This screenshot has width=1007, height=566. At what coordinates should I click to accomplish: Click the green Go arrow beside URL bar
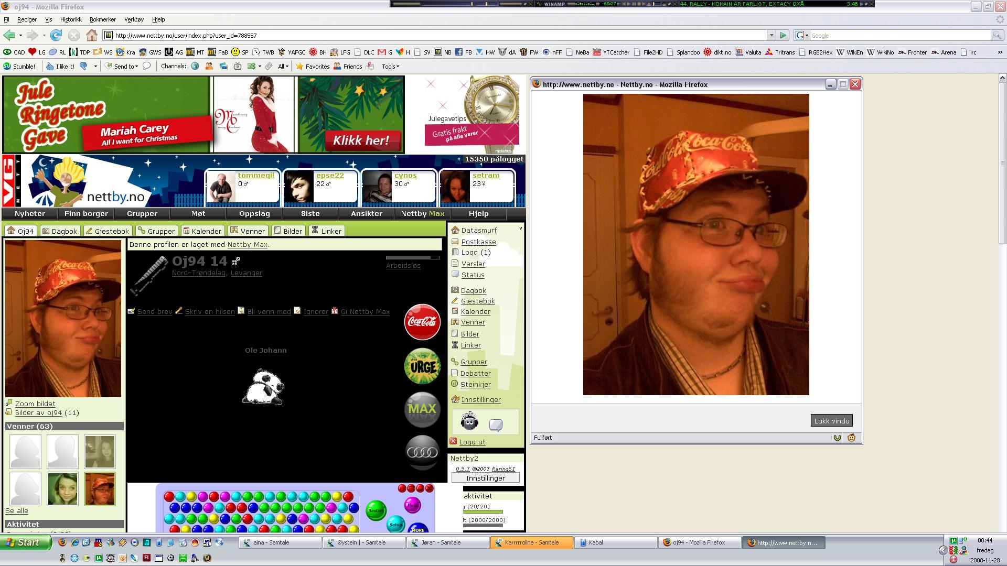[783, 35]
